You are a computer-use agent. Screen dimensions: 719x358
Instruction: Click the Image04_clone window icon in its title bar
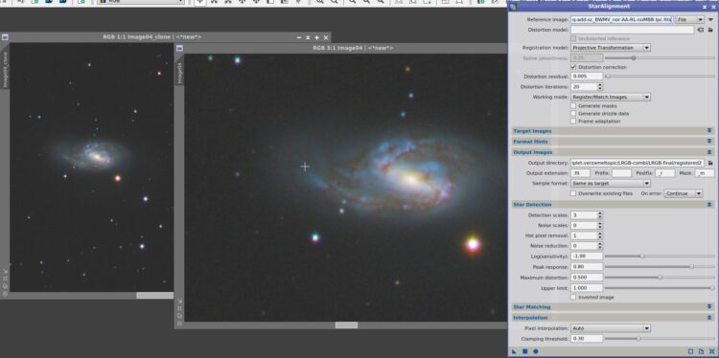click(x=5, y=37)
